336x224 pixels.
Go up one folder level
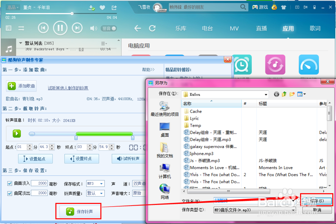pos(284,94)
